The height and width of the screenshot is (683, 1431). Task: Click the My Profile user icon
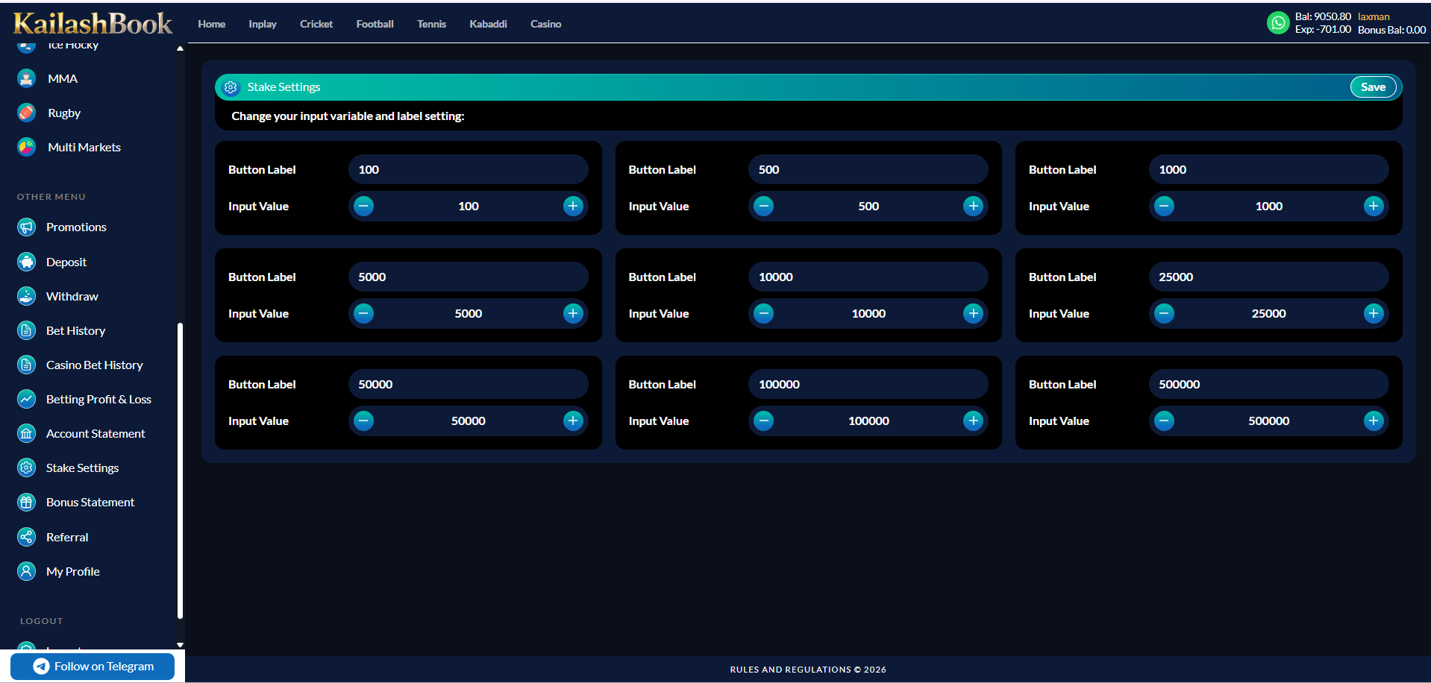tap(27, 571)
